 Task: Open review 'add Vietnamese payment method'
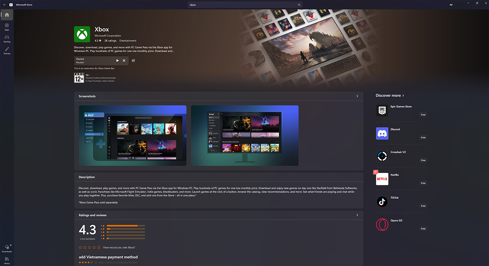(108, 257)
